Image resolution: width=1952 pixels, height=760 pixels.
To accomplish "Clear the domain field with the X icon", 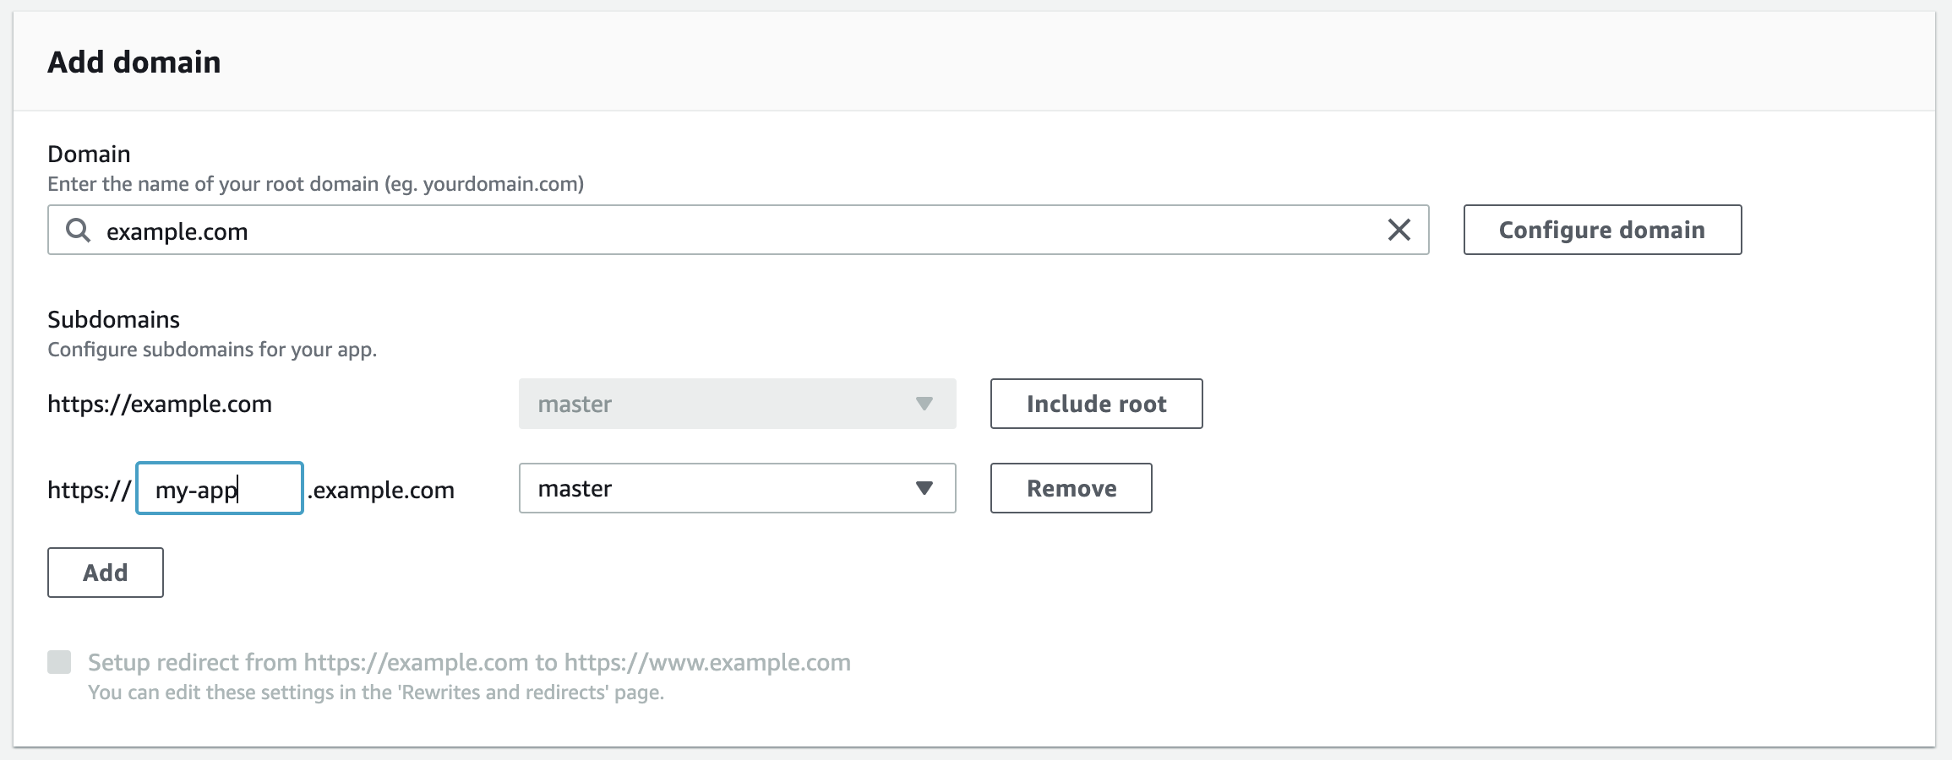I will [1399, 230].
